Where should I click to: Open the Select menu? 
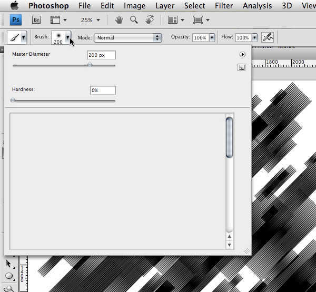pos(194,6)
